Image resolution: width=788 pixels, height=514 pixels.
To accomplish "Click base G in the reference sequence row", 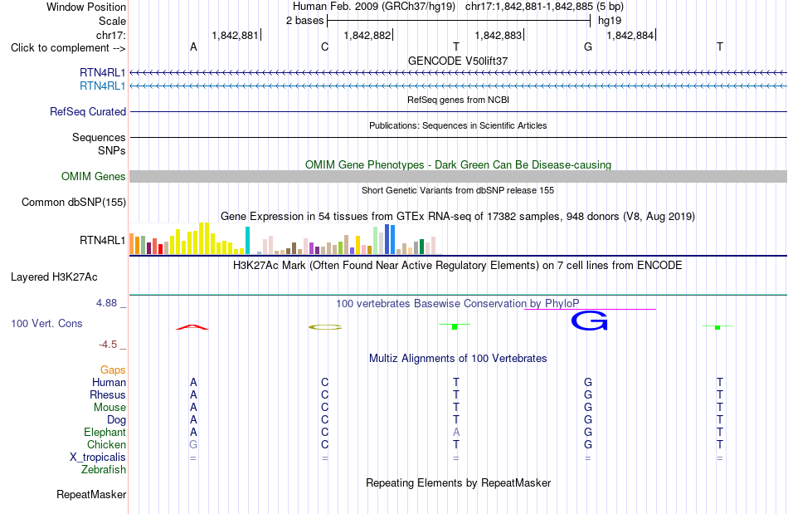I will click(x=588, y=47).
